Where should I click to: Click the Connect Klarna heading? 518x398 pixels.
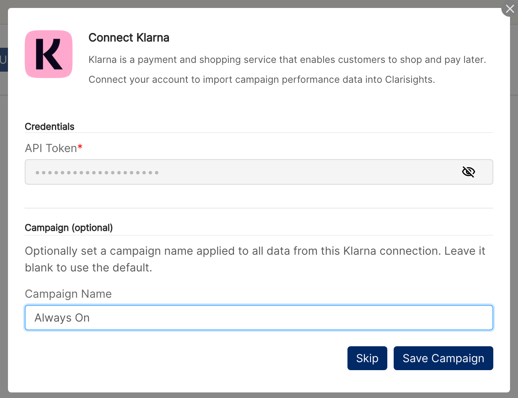pos(129,38)
